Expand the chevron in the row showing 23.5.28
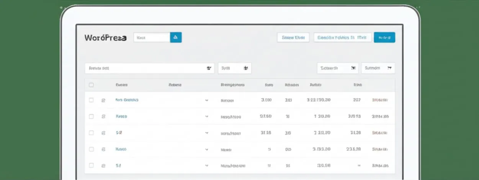This screenshot has width=479, height=180. click(x=207, y=149)
